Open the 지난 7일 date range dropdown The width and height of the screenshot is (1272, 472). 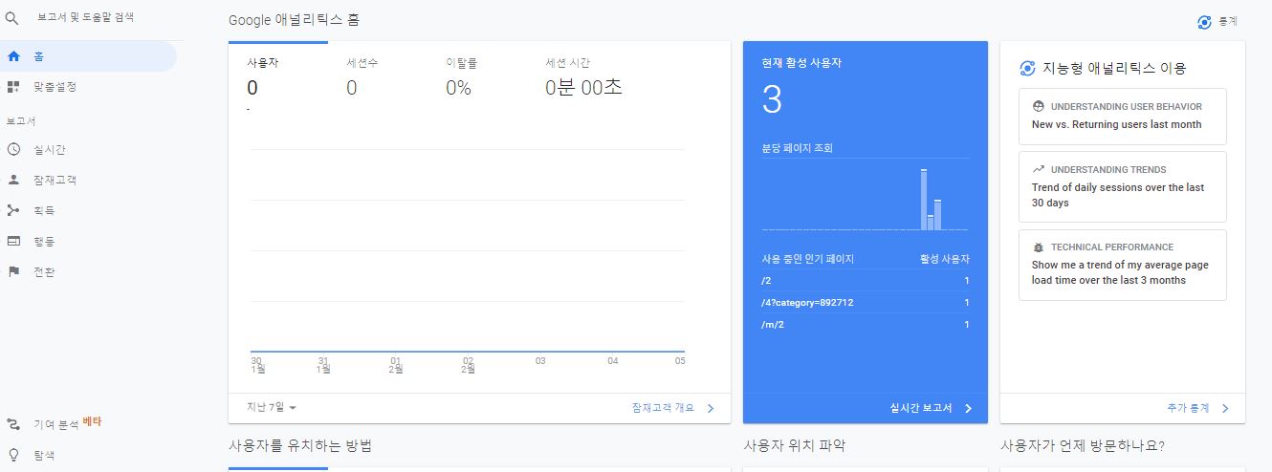point(272,407)
